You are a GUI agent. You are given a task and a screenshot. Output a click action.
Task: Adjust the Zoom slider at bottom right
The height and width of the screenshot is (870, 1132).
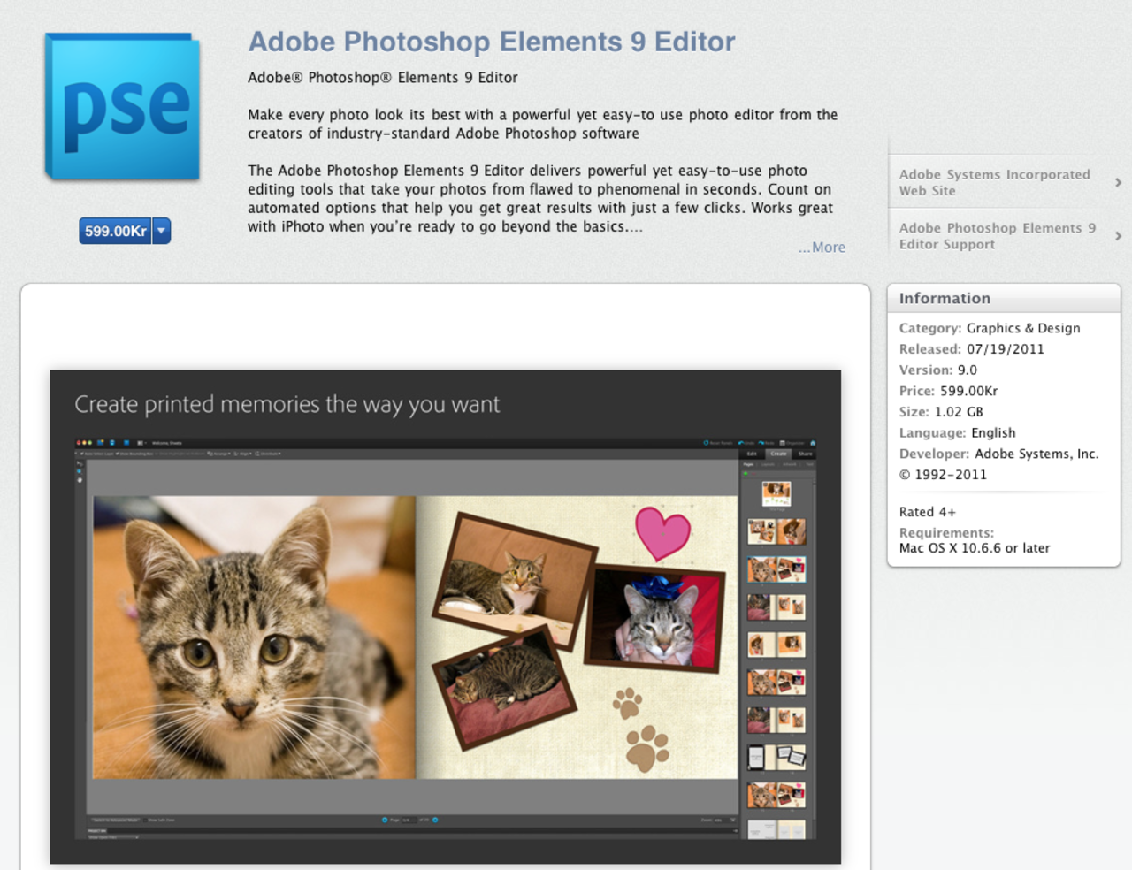click(x=723, y=820)
